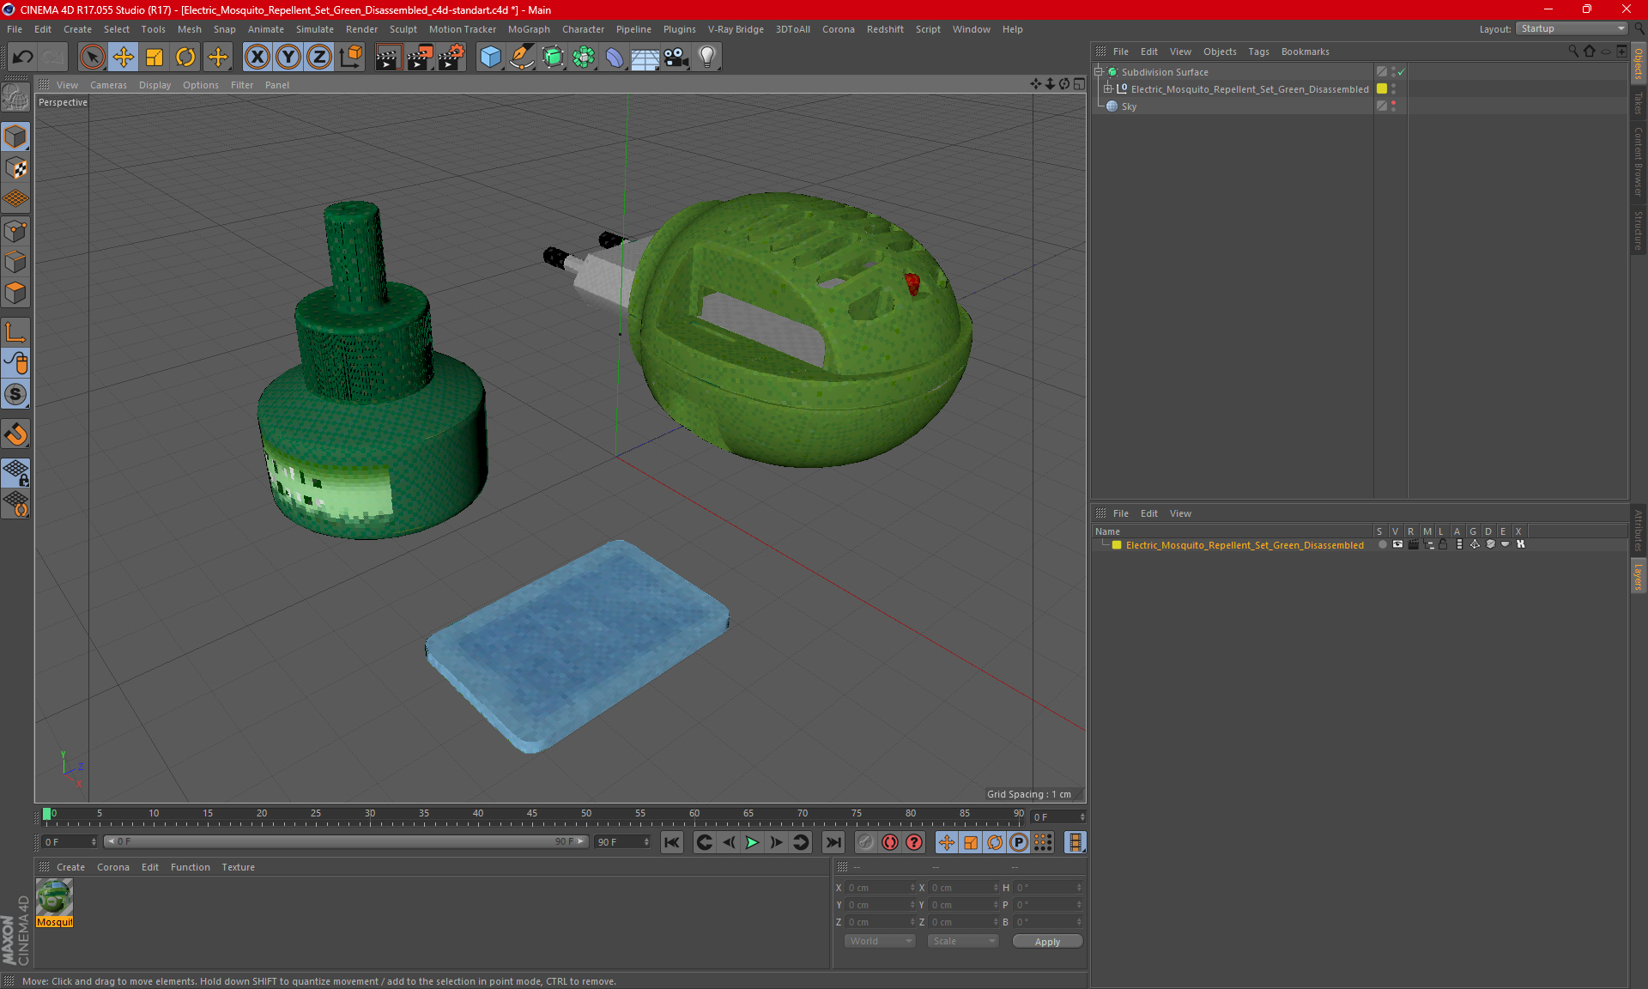The height and width of the screenshot is (989, 1648).
Task: Open the Layout Startup dropdown
Action: click(x=1572, y=28)
